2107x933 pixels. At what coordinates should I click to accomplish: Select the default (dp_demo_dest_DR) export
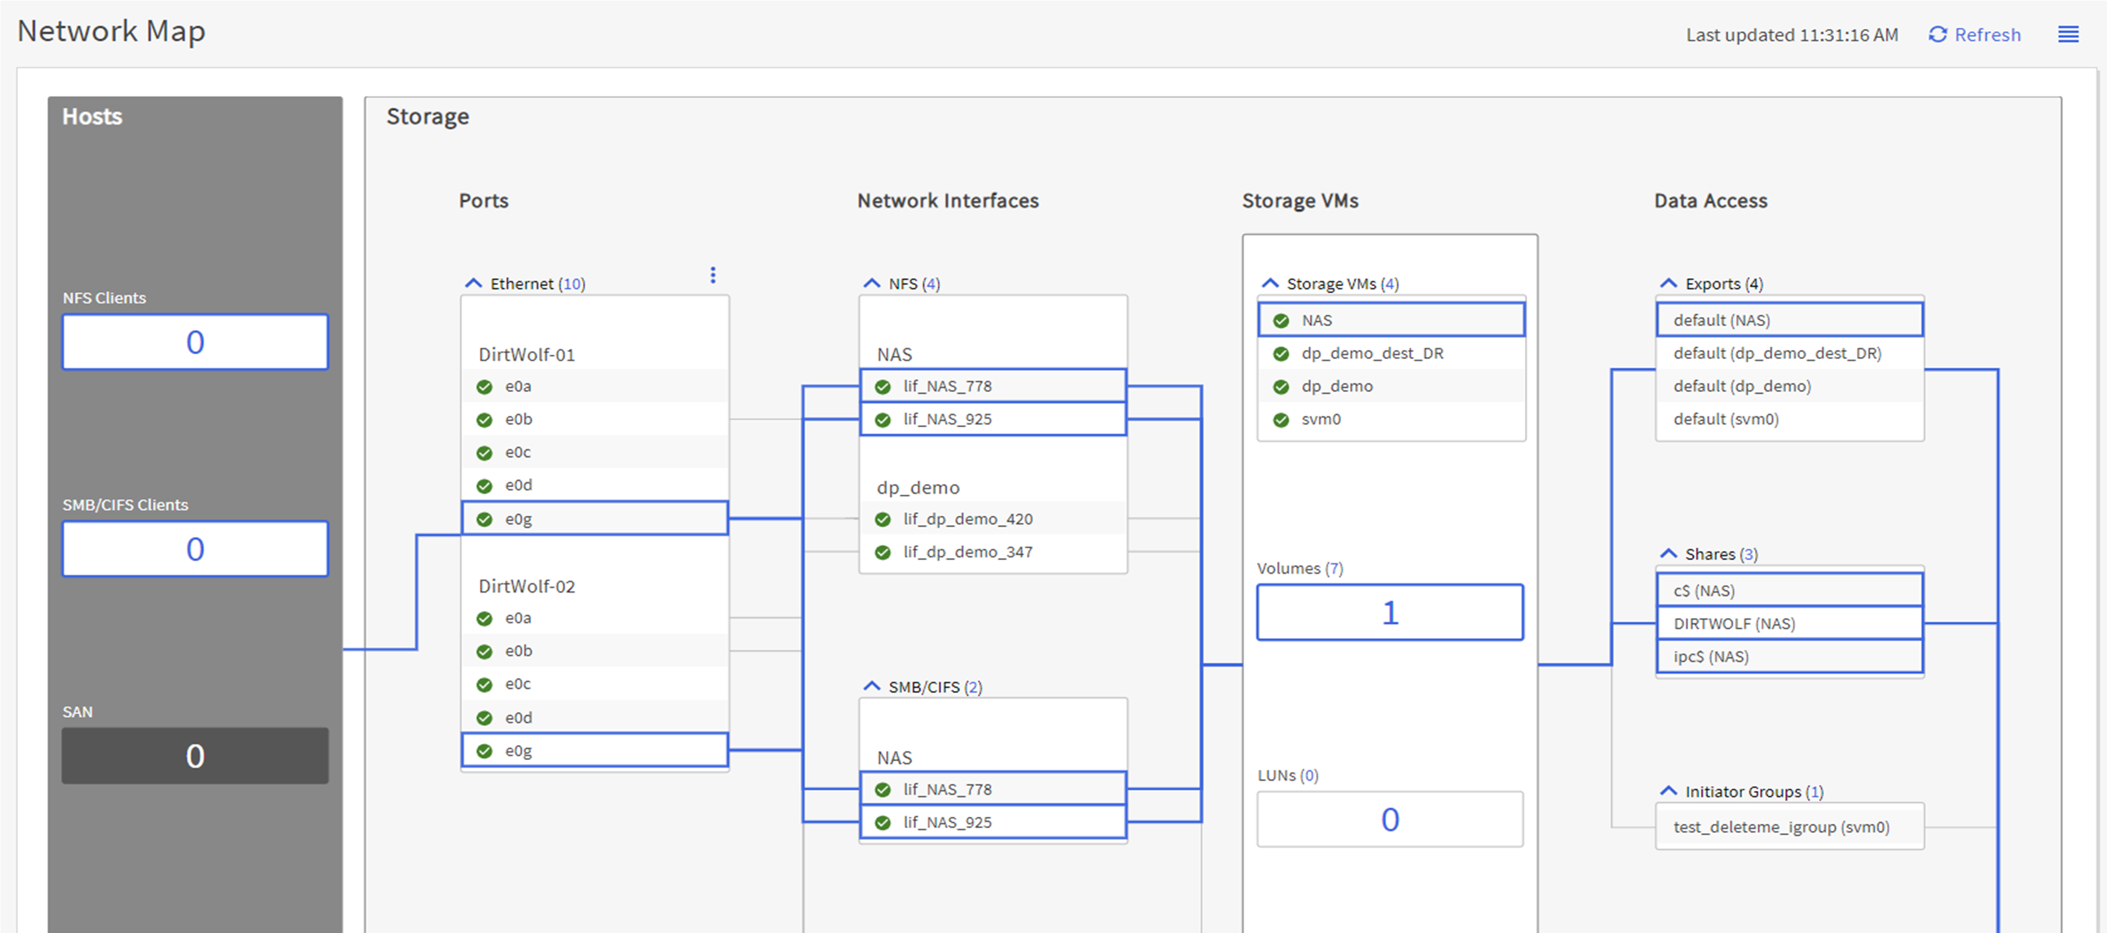point(1790,353)
